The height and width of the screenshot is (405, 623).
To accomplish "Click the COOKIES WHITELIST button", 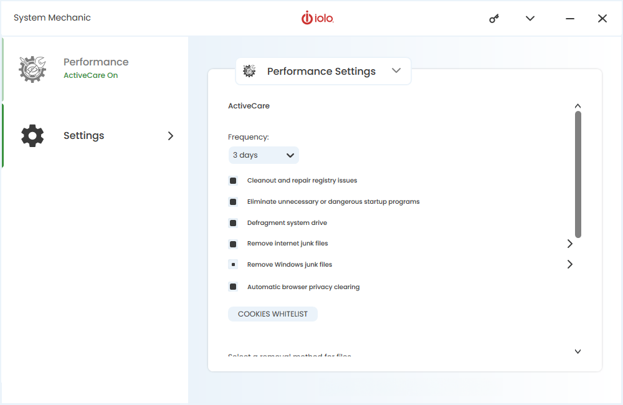I will pyautogui.click(x=273, y=314).
